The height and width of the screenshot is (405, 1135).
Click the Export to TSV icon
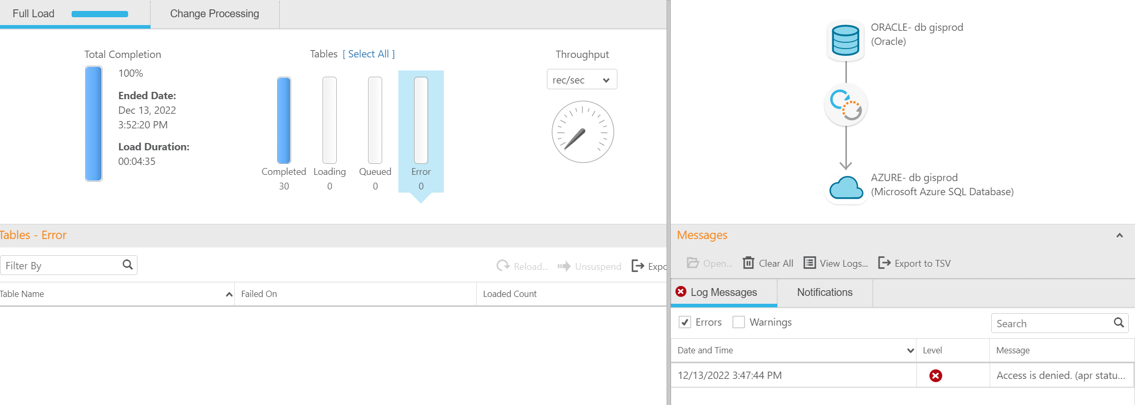(884, 263)
